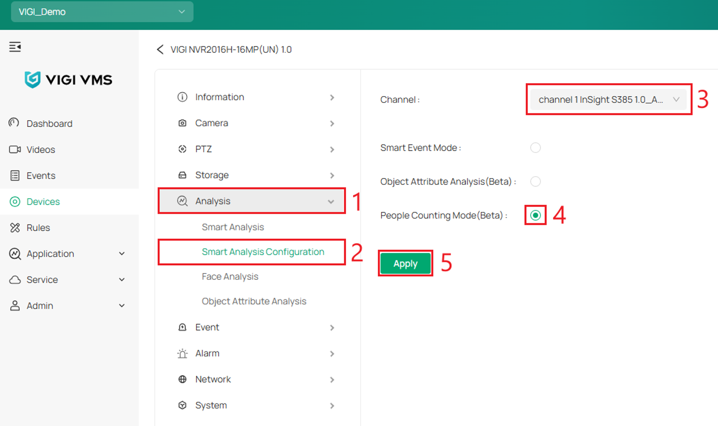The image size is (718, 426).
Task: Click the Dashboard gauge icon
Action: (14, 123)
